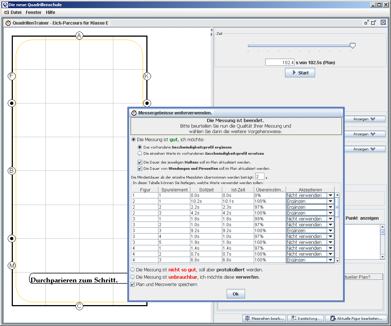Click arena marker A
Image resolution: width=391 pixels, height=326 pixels.
[79, 36]
